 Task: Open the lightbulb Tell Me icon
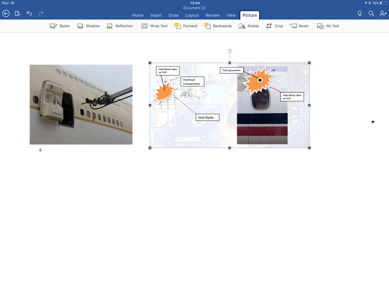coord(360,13)
